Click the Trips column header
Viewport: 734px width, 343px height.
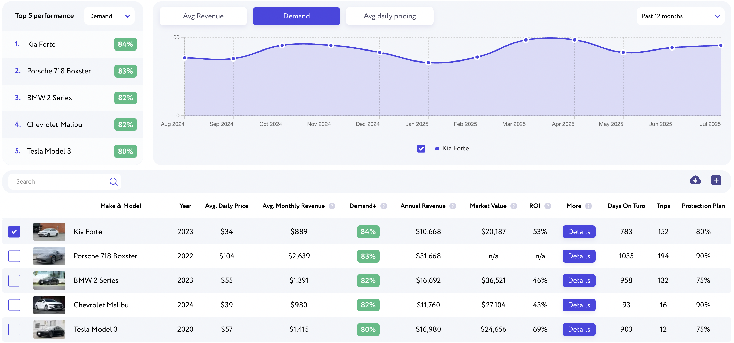tap(663, 206)
